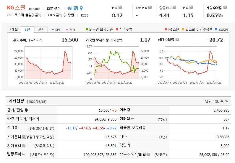Click KSE 코스피 철강및금속 classification
Screen dimensions: 235x163
pos(24,15)
